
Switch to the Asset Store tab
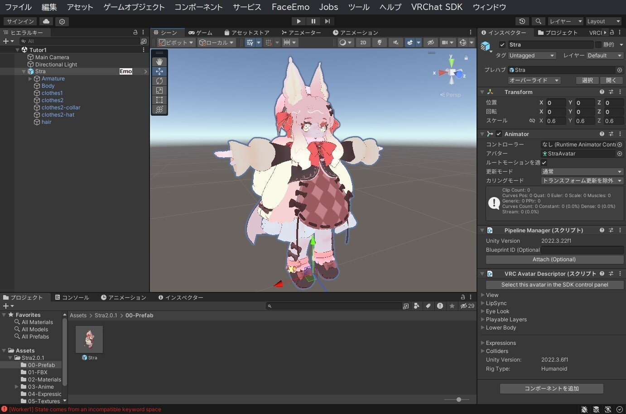[x=247, y=33]
